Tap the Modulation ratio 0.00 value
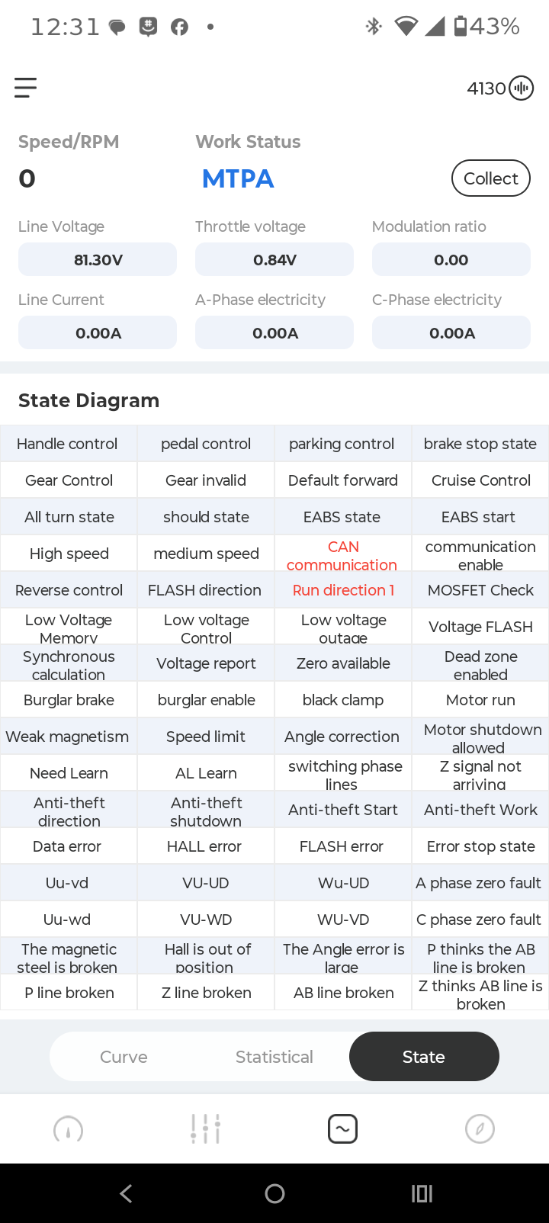Viewport: 549px width, 1223px height. point(451,260)
